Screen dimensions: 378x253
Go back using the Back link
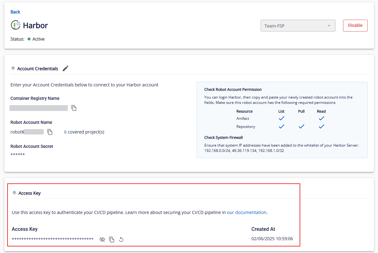point(15,12)
